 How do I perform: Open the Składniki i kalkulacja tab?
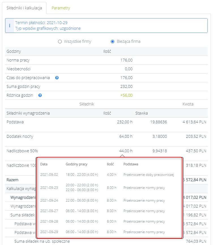coord(24,8)
